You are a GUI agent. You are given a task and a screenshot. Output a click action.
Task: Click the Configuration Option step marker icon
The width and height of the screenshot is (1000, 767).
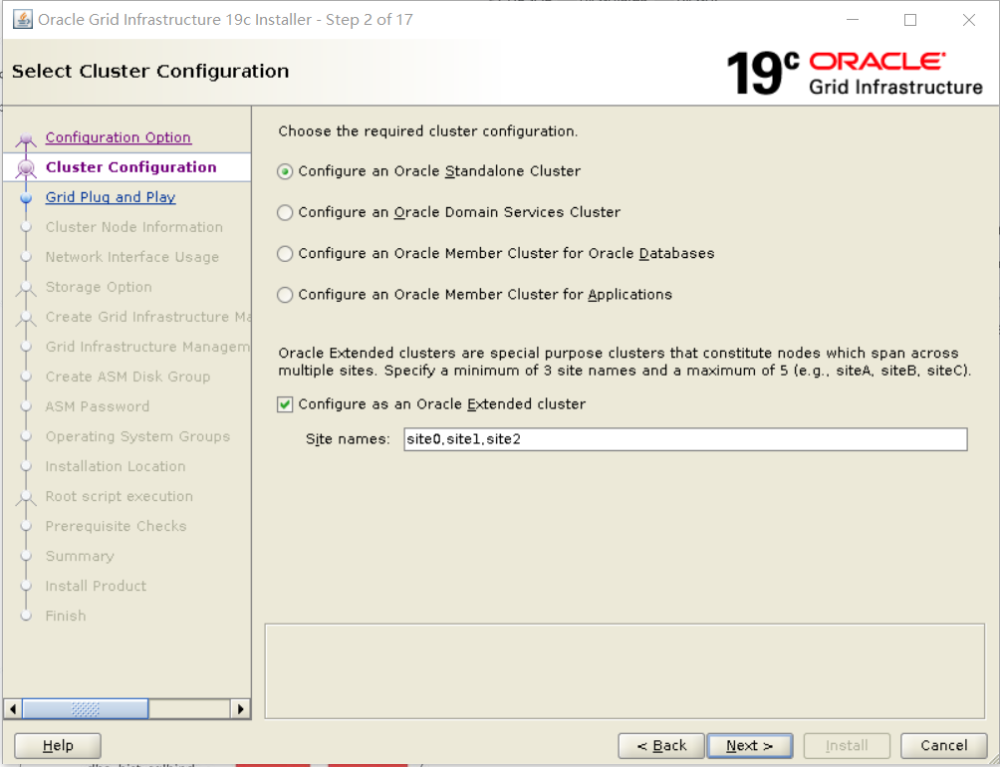(x=26, y=138)
